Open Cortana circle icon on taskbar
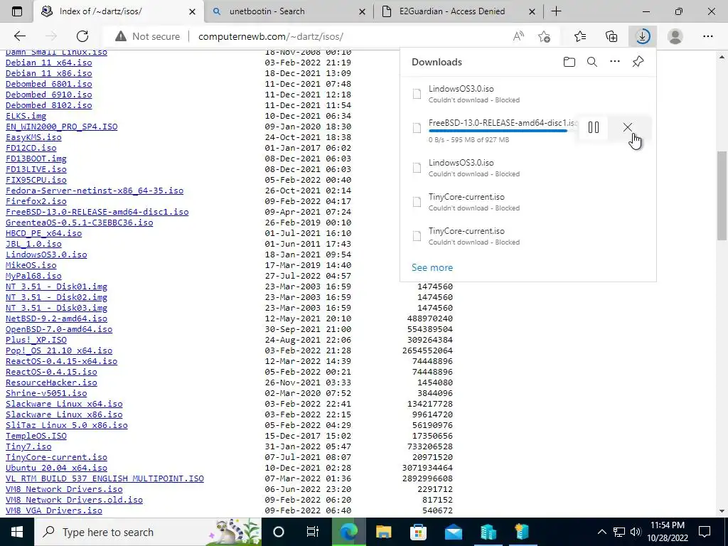 pos(279,532)
